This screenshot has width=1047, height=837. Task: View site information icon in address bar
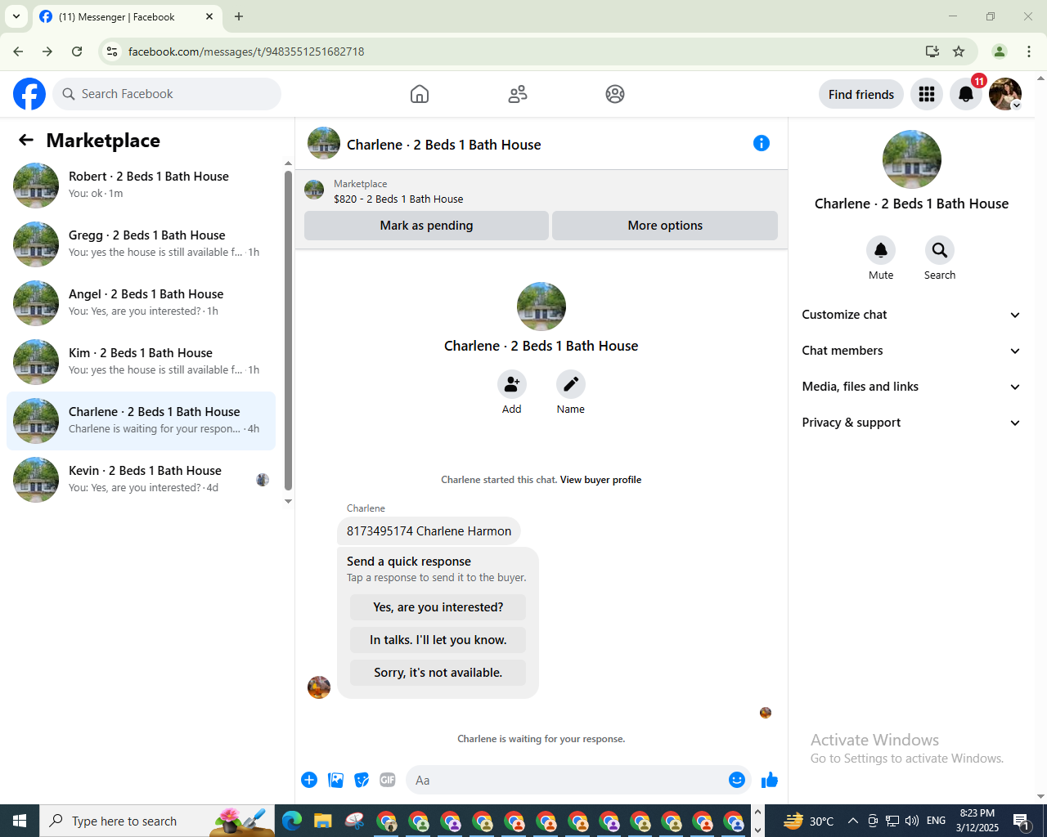click(112, 51)
